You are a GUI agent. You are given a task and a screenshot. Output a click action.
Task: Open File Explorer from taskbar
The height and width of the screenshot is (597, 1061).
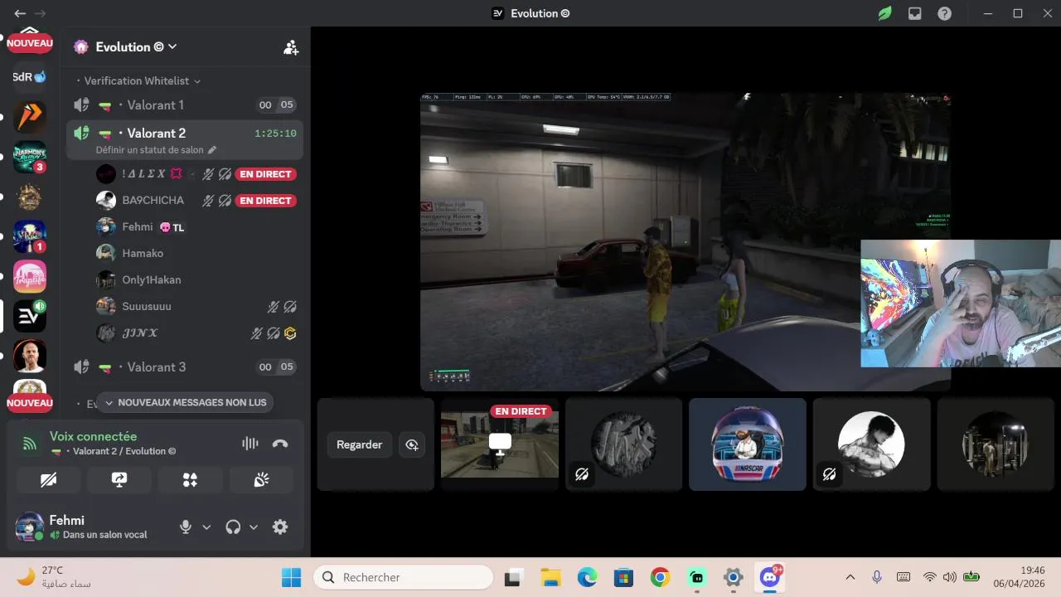click(550, 577)
